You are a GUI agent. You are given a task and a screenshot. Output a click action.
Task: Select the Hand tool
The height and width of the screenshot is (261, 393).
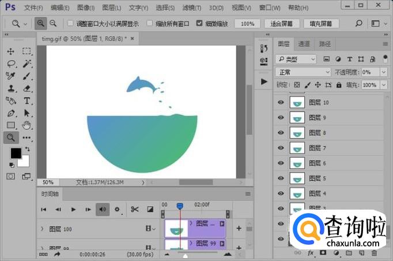[x=27, y=125]
